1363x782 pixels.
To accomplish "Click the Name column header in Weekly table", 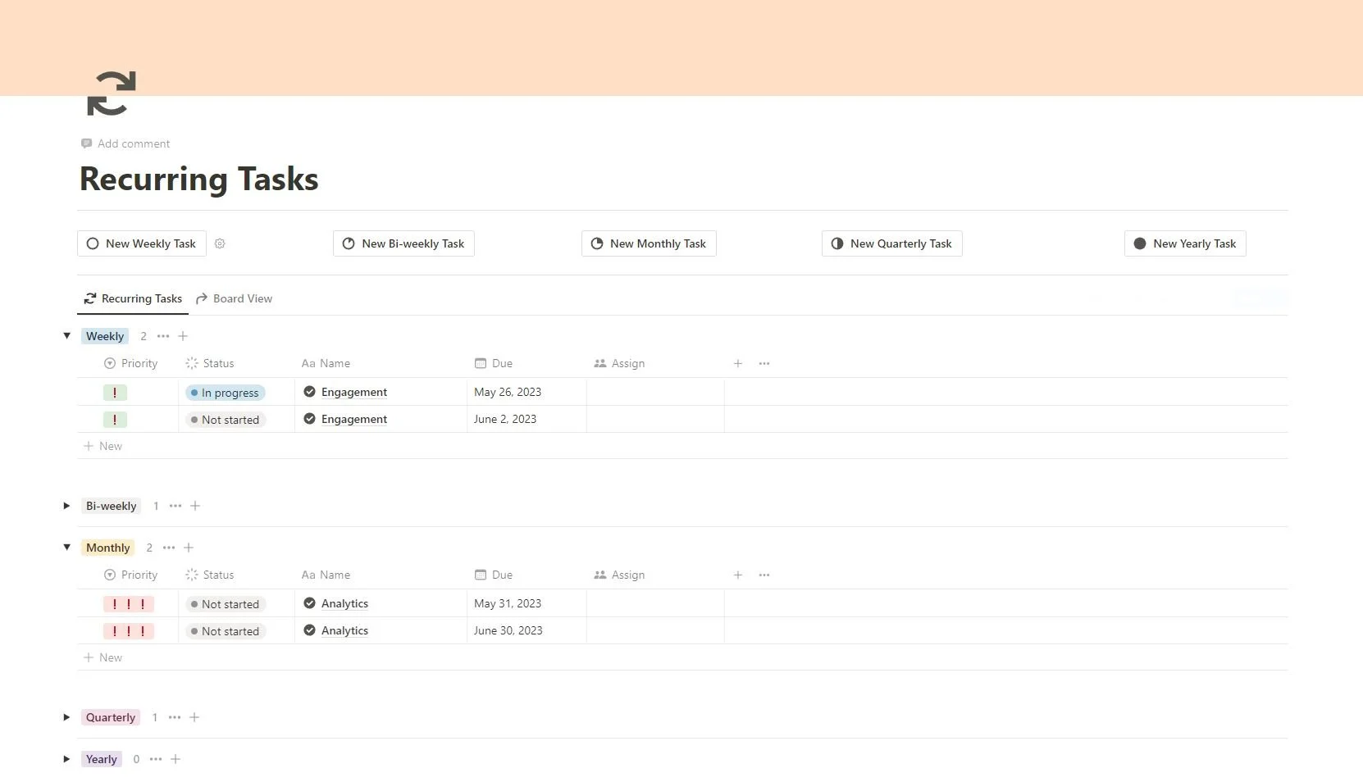I will point(326,363).
